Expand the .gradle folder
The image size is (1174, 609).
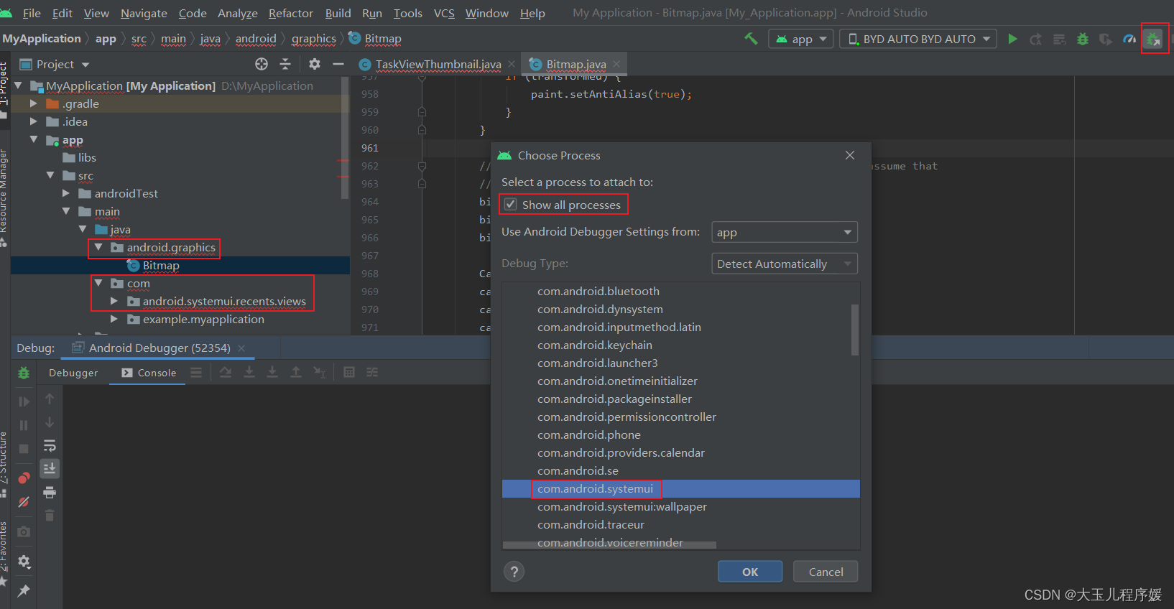[34, 103]
